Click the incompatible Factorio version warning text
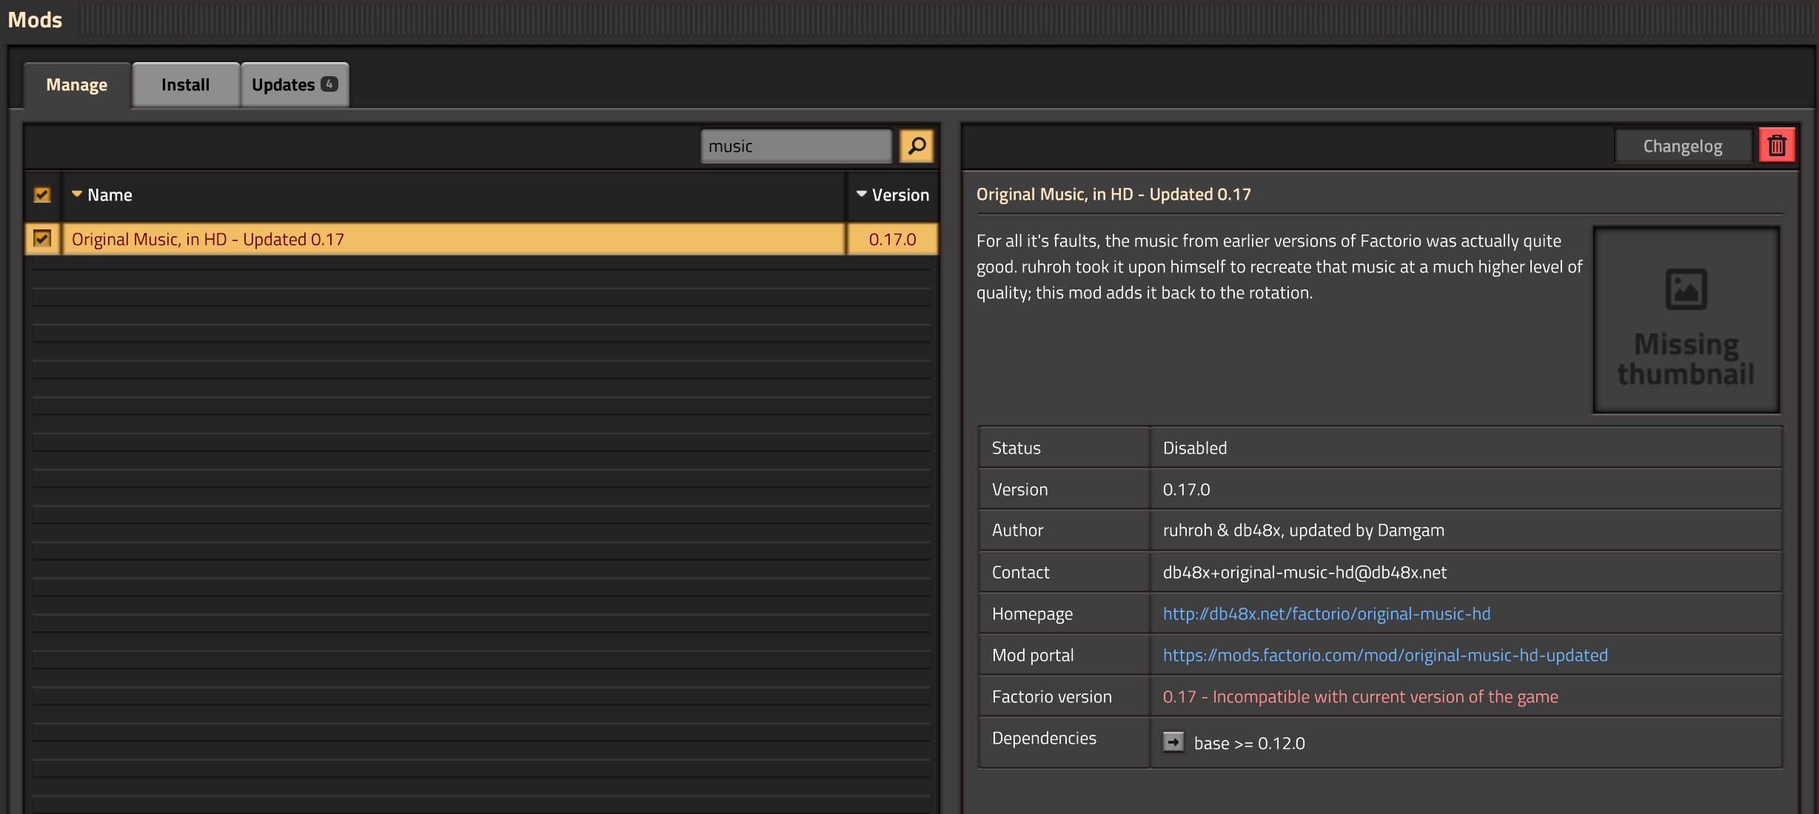The image size is (1819, 814). point(1361,696)
